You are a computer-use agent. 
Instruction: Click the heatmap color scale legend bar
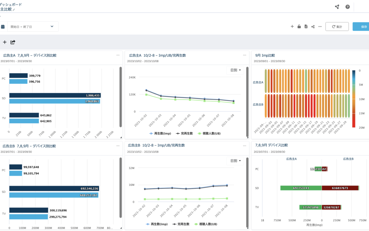[x=354, y=99]
